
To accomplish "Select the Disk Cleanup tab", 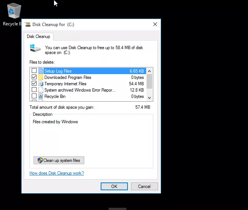I will coord(39,36).
